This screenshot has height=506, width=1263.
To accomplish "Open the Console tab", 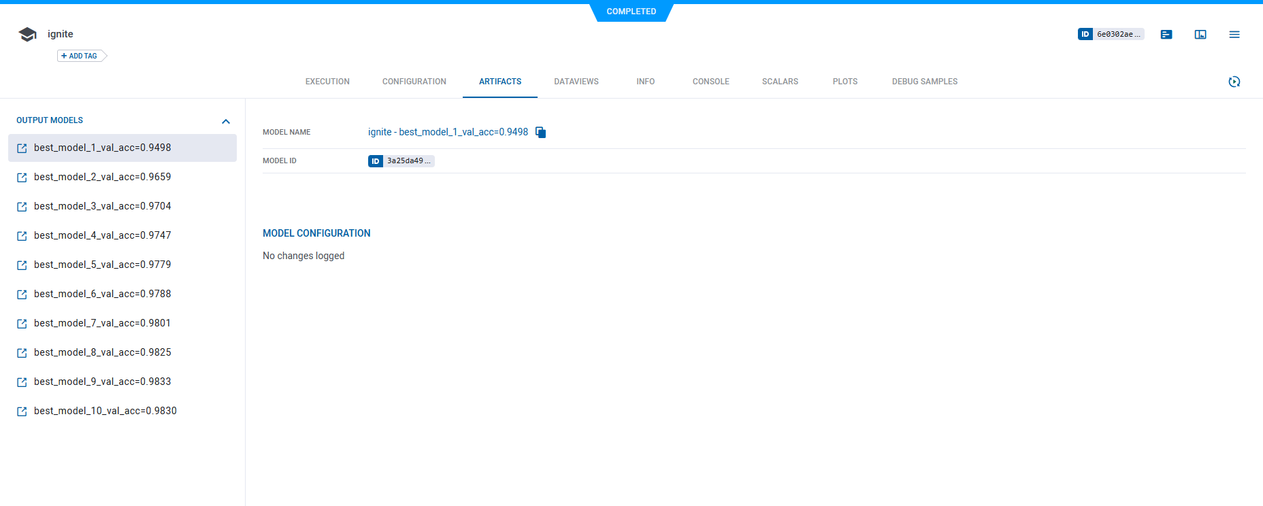I will tap(710, 82).
